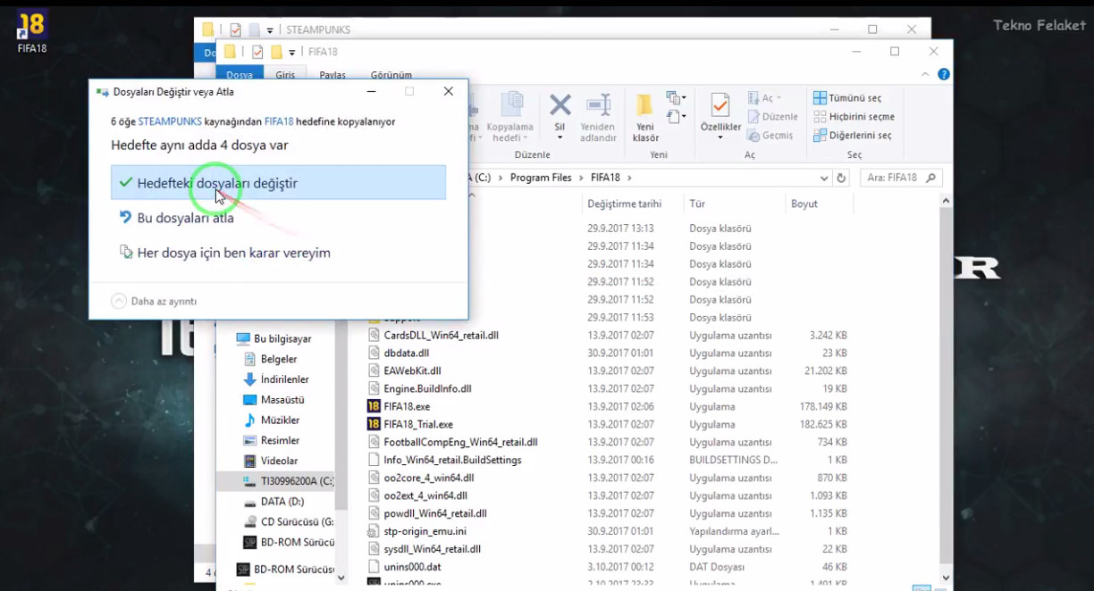This screenshot has width=1094, height=591.
Task: Open the new item dropdown icon
Action: pyautogui.click(x=676, y=98)
